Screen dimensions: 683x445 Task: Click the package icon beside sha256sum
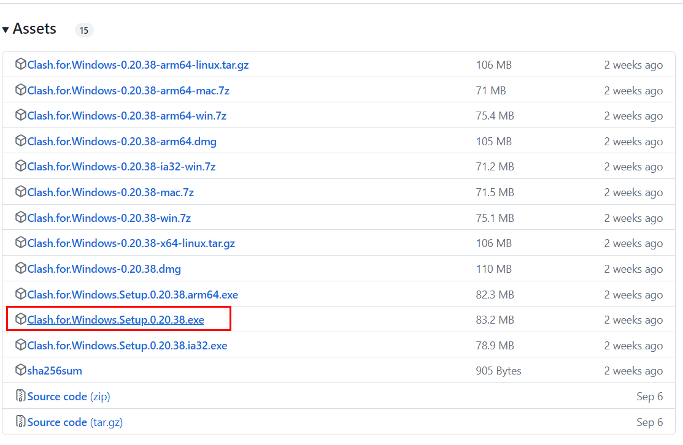[x=20, y=370]
